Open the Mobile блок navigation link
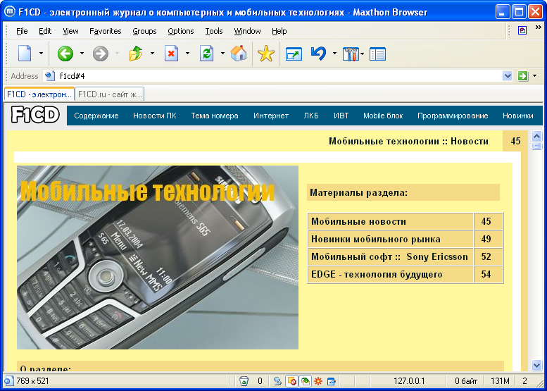This screenshot has width=547, height=391. [x=383, y=116]
